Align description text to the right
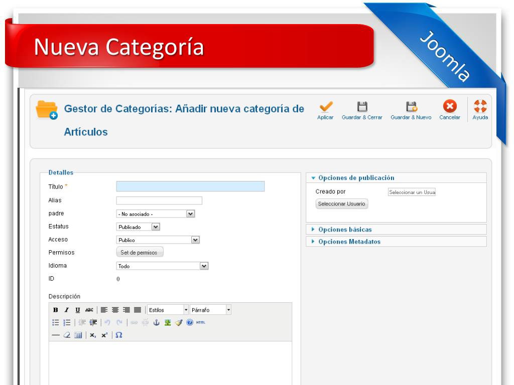 click(126, 310)
